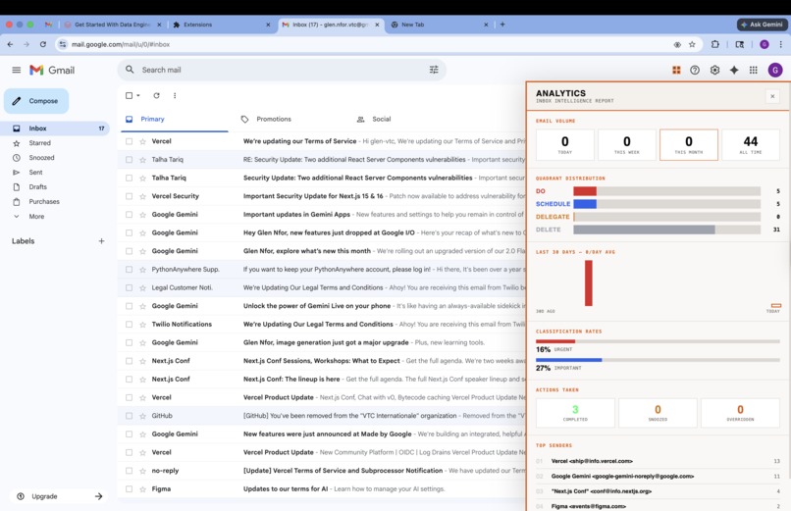This screenshot has height=511, width=791.
Task: Open Gmail settings gear
Action: point(714,70)
